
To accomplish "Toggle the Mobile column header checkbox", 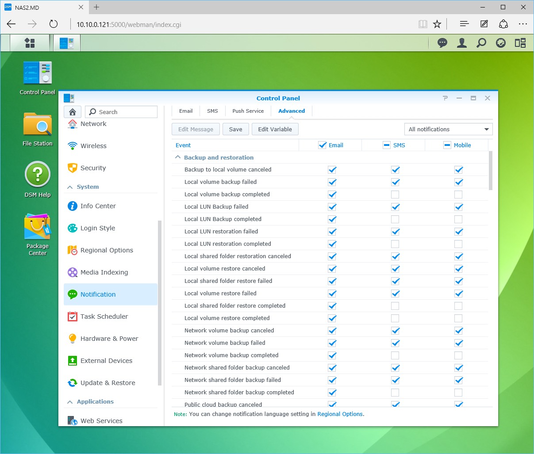I will 447,145.
